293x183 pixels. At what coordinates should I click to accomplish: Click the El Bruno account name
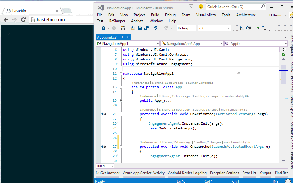click(x=276, y=15)
